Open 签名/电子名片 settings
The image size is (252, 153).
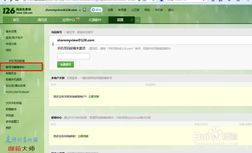click(x=14, y=37)
